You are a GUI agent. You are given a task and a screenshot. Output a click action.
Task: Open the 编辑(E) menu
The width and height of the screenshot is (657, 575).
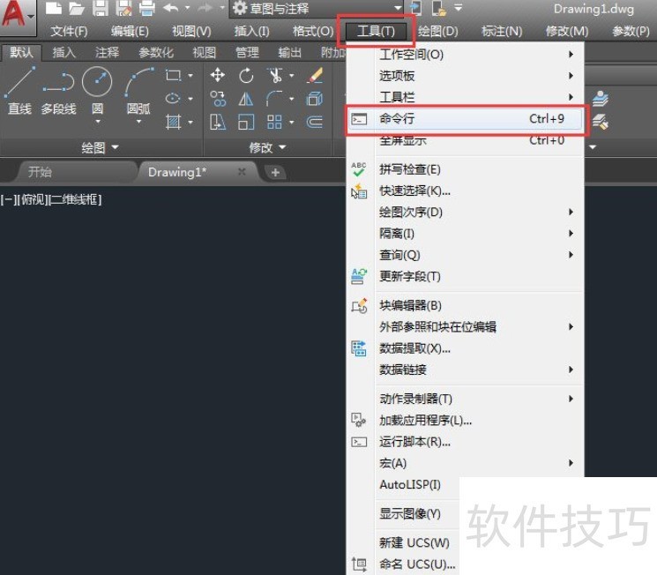(x=130, y=31)
